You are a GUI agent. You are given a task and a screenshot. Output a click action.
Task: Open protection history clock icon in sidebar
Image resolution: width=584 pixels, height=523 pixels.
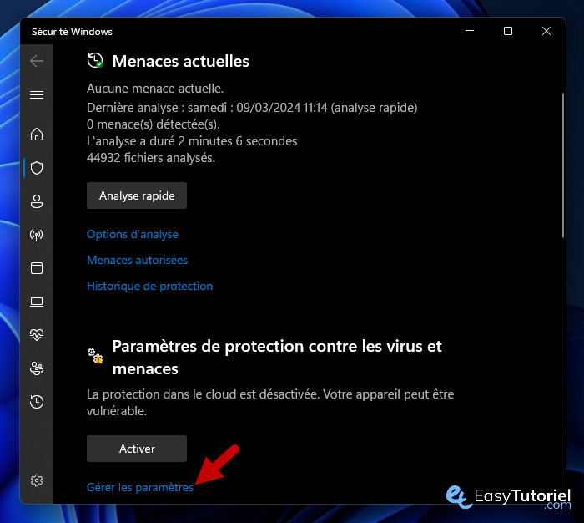(37, 402)
